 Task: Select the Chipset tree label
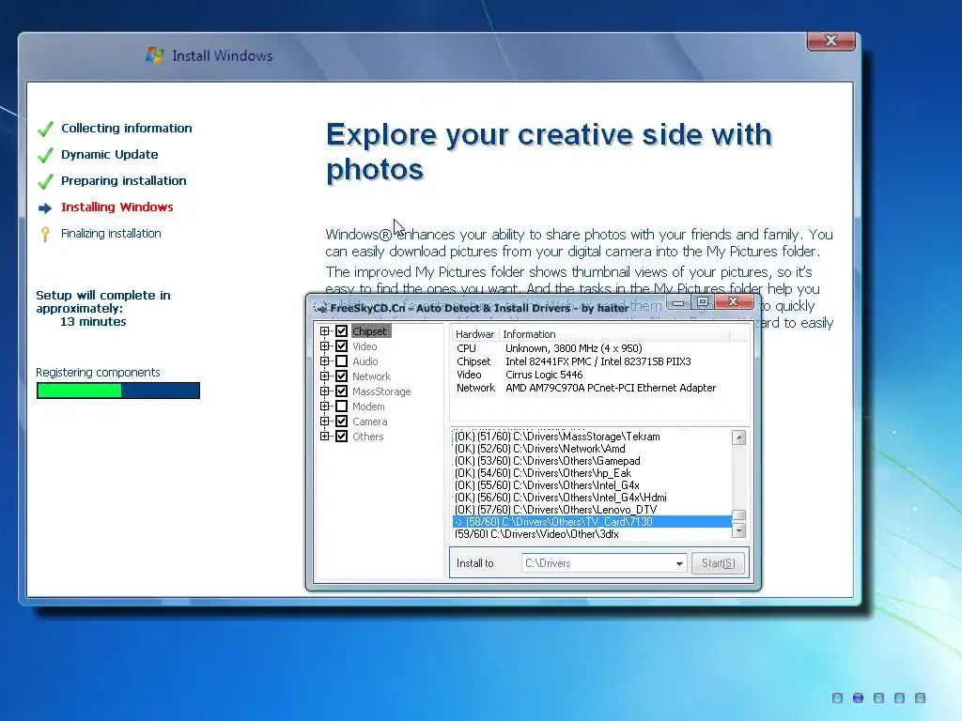pyautogui.click(x=370, y=331)
